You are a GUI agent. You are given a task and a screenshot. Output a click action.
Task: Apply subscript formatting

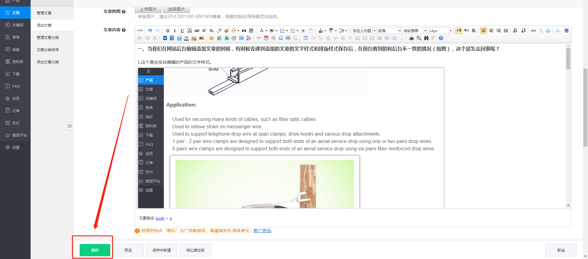click(x=212, y=31)
